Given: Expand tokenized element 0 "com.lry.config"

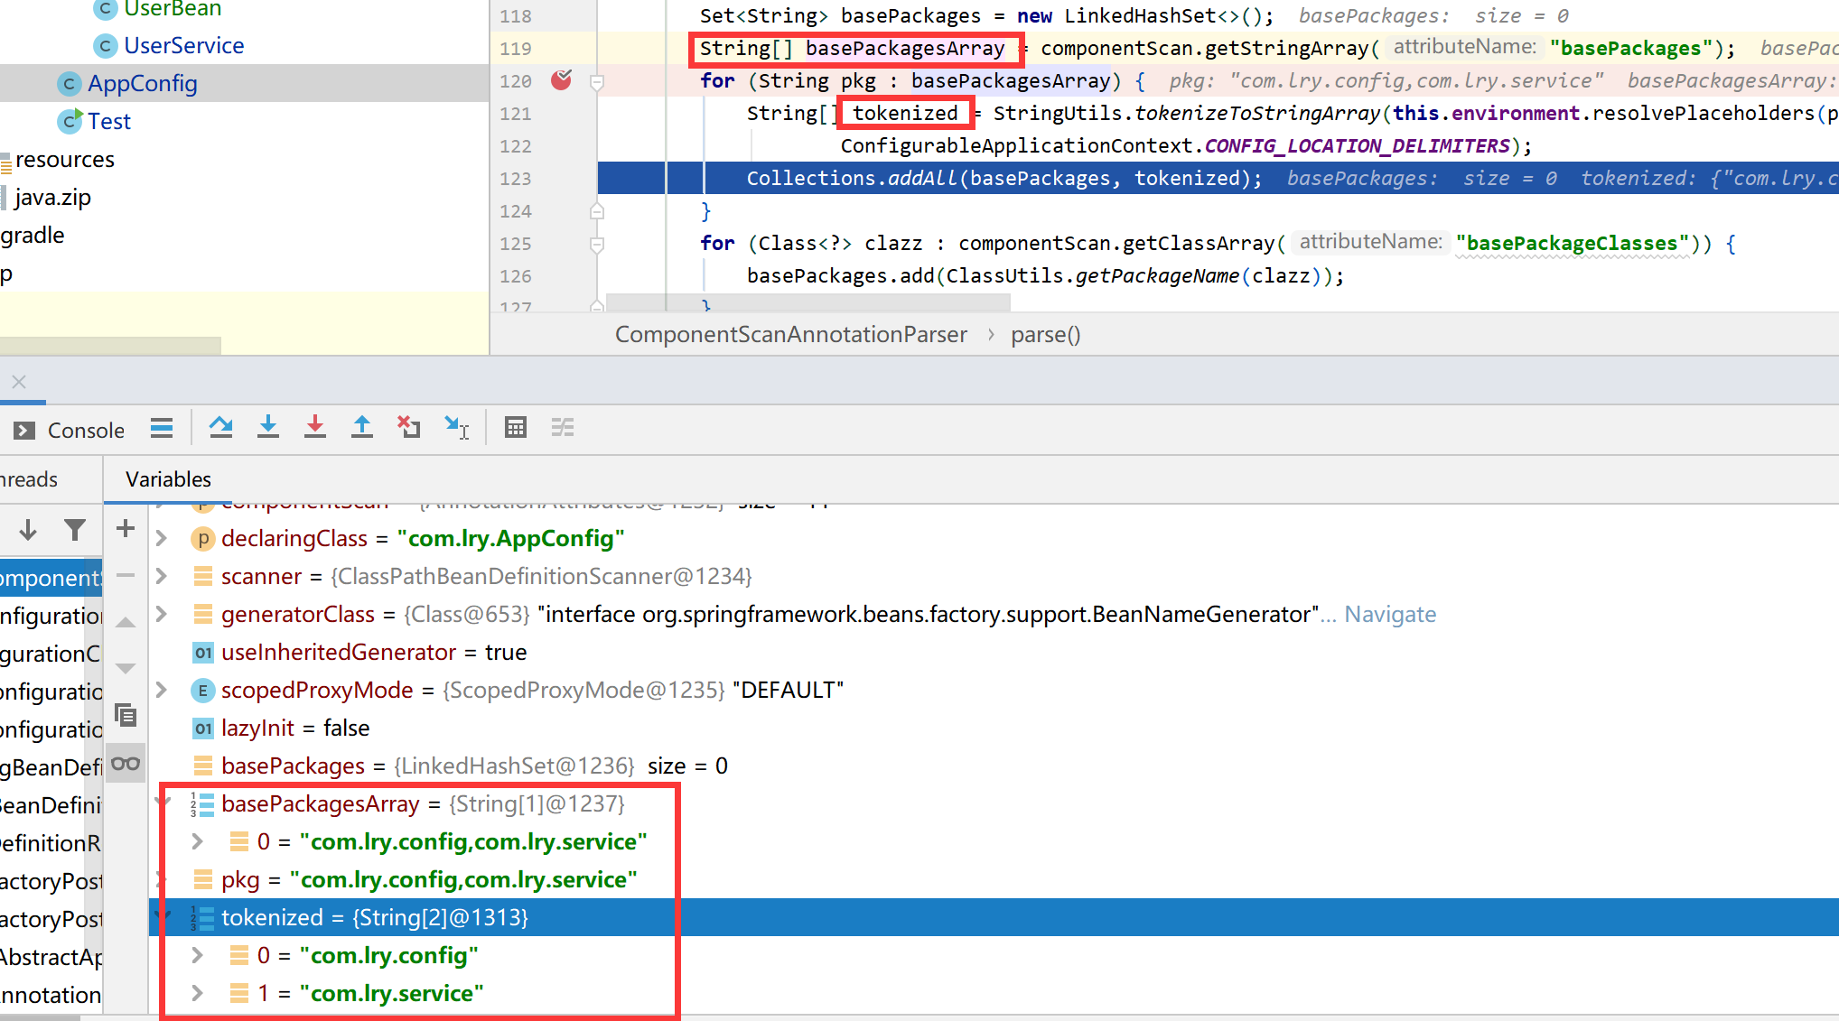Looking at the screenshot, I should (x=198, y=955).
